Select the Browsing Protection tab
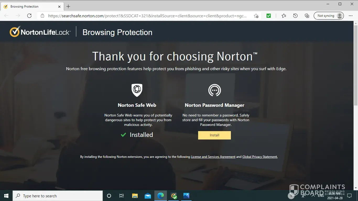Viewport: 358px width, 201px height. pyautogui.click(x=32, y=7)
